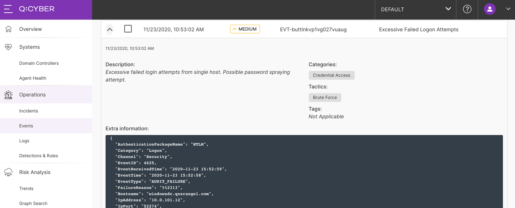Open Domain Controllers page
Image resolution: width=515 pixels, height=208 pixels.
click(x=39, y=63)
